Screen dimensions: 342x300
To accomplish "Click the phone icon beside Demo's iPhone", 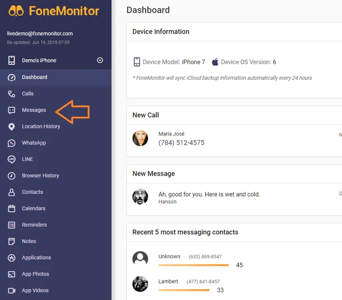I will pos(11,60).
